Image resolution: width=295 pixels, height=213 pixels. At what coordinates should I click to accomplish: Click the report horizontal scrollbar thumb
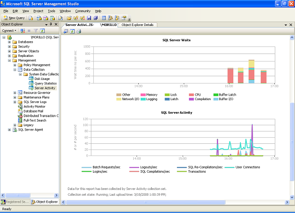[x=145, y=202]
